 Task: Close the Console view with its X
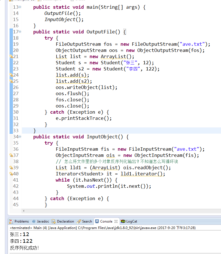(116, 221)
